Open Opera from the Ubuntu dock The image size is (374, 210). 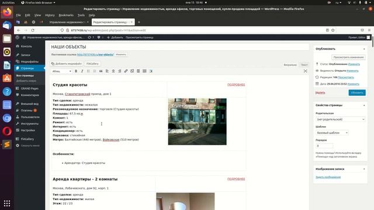coord(7,131)
